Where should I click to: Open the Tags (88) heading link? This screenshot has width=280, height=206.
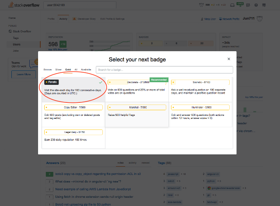pyautogui.click(x=164, y=163)
